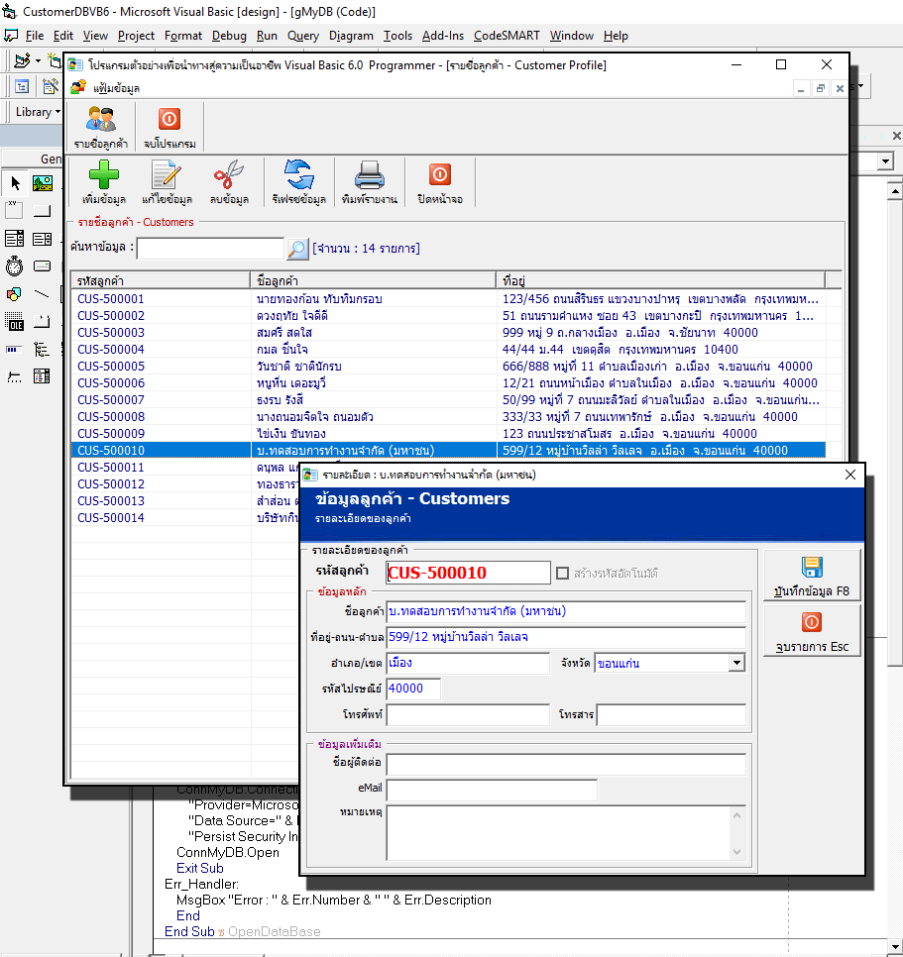903x957 pixels.
Task: Select the PictureBox control in the toolbox
Action: [43, 183]
